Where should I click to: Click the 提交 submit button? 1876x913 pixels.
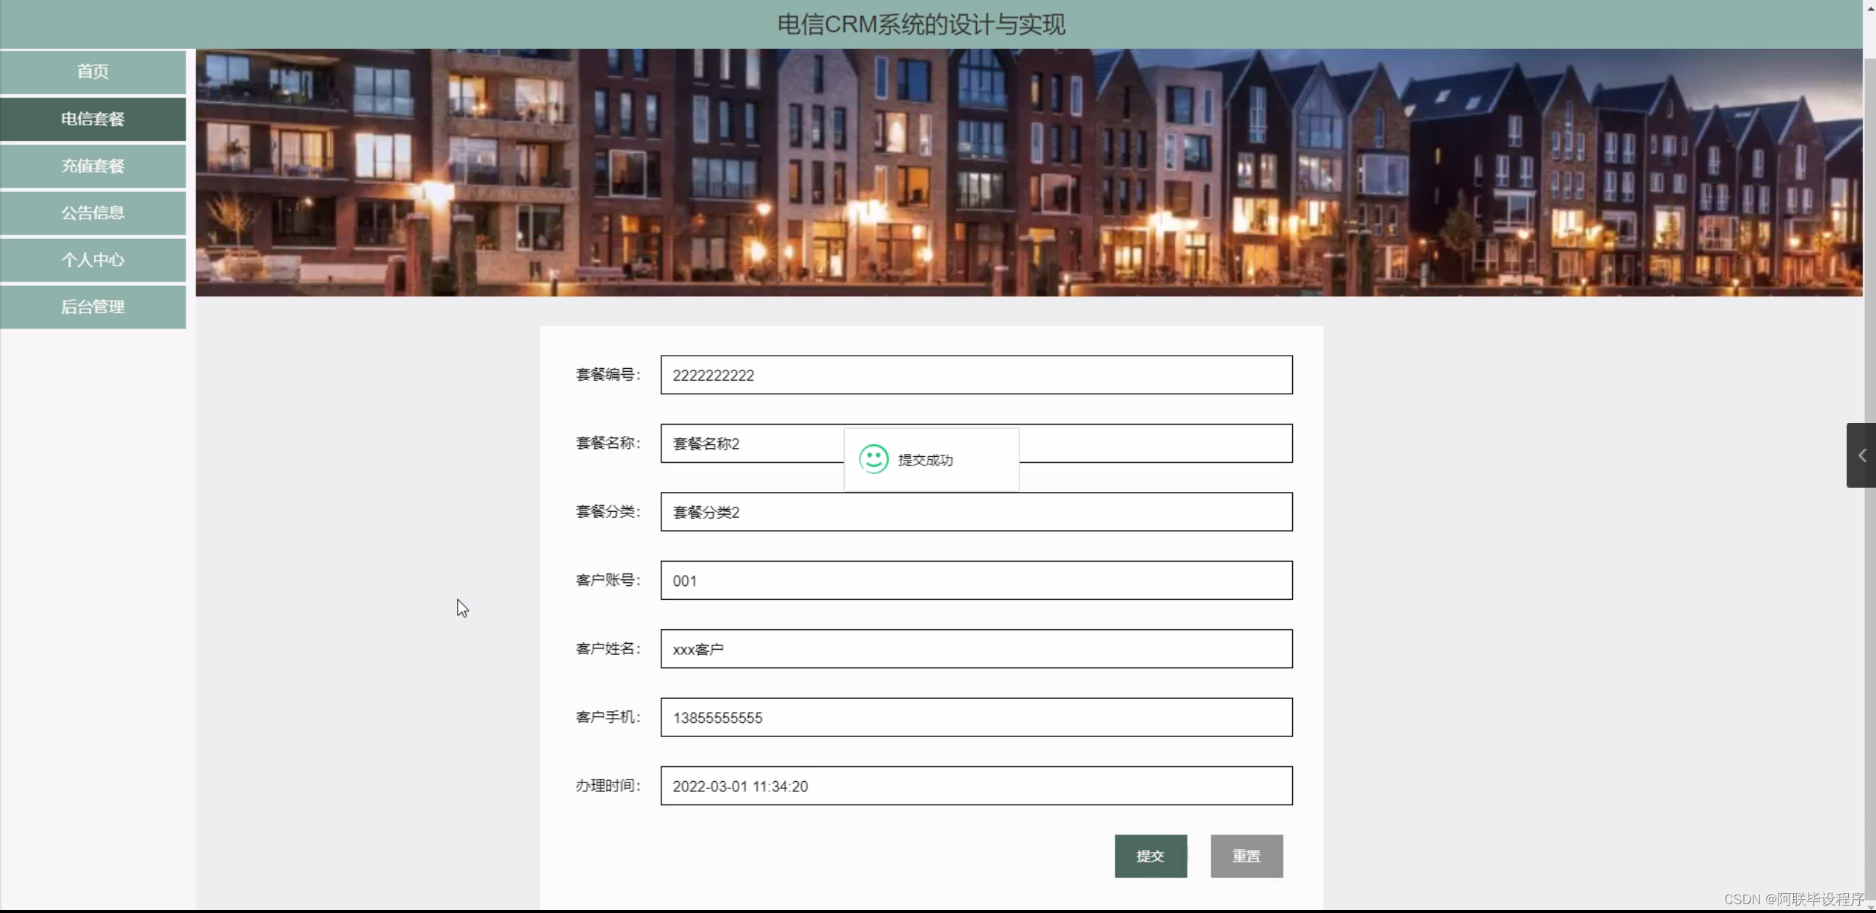(x=1150, y=856)
